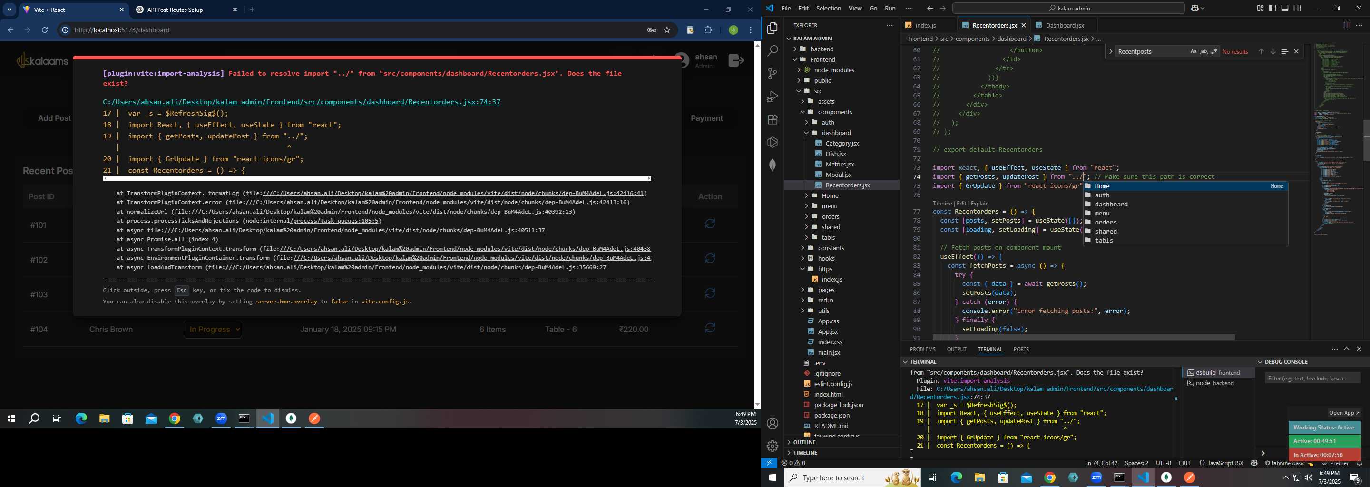Toggle the secondary side bar
The height and width of the screenshot is (487, 1370).
[1297, 8]
